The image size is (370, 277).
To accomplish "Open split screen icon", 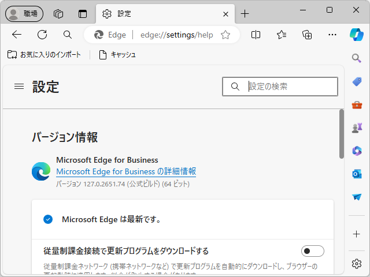I will [256, 35].
